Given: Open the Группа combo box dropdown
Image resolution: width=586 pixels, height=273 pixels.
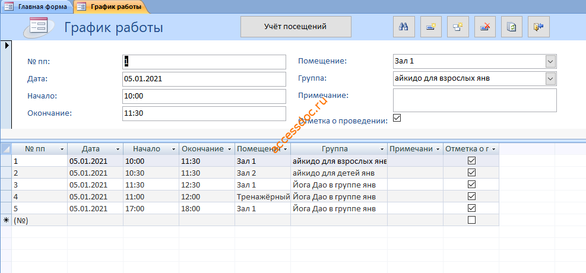Looking at the screenshot, I should pyautogui.click(x=550, y=78).
